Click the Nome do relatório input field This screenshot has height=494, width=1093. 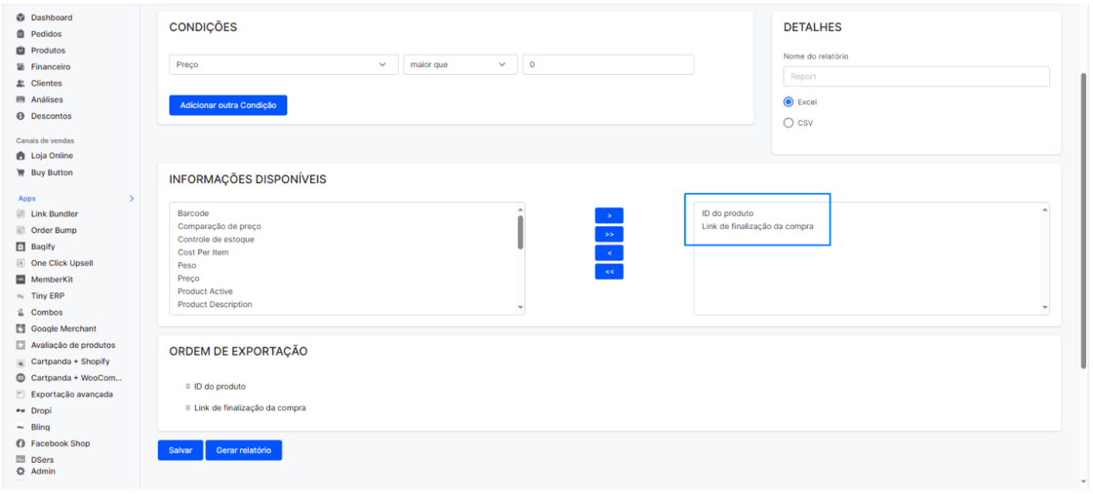point(915,76)
